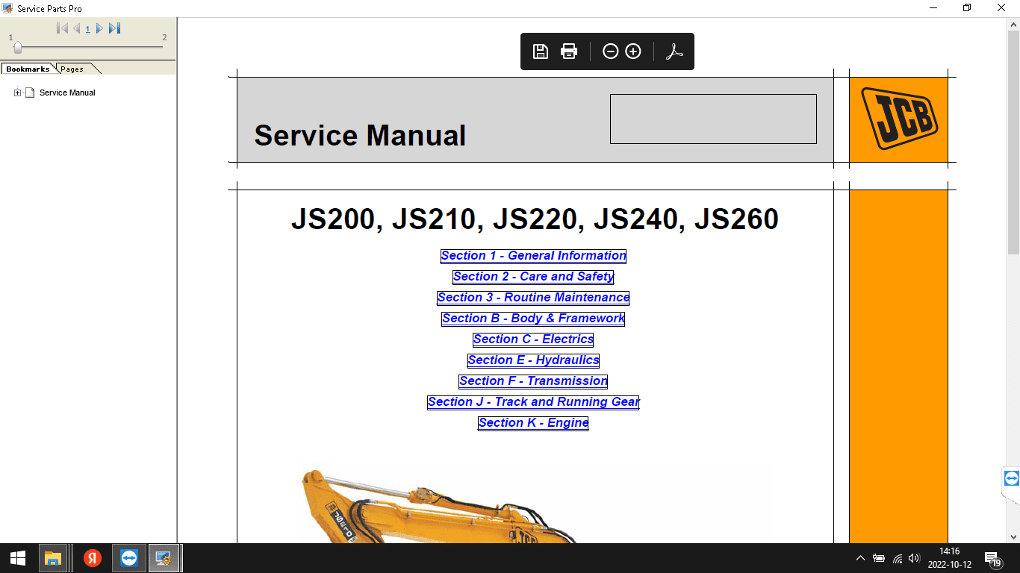Select the Service Manual bookmark
The height and width of the screenshot is (573, 1020).
tap(67, 93)
